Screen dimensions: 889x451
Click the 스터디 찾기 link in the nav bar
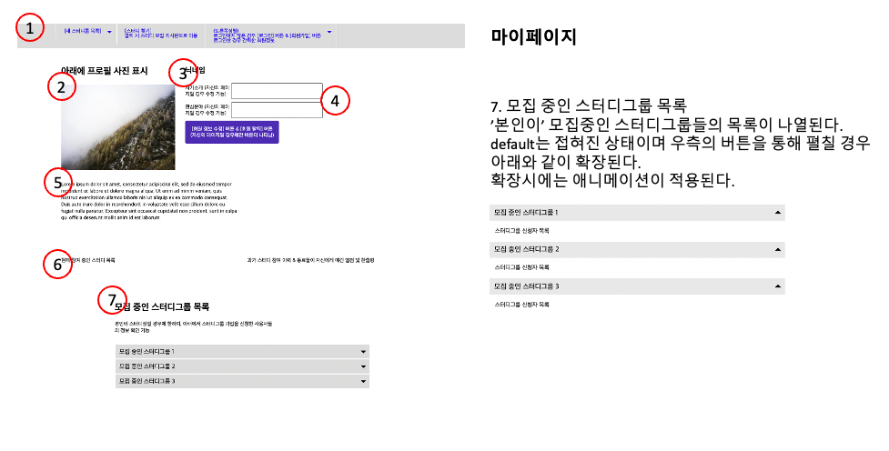[161, 34]
